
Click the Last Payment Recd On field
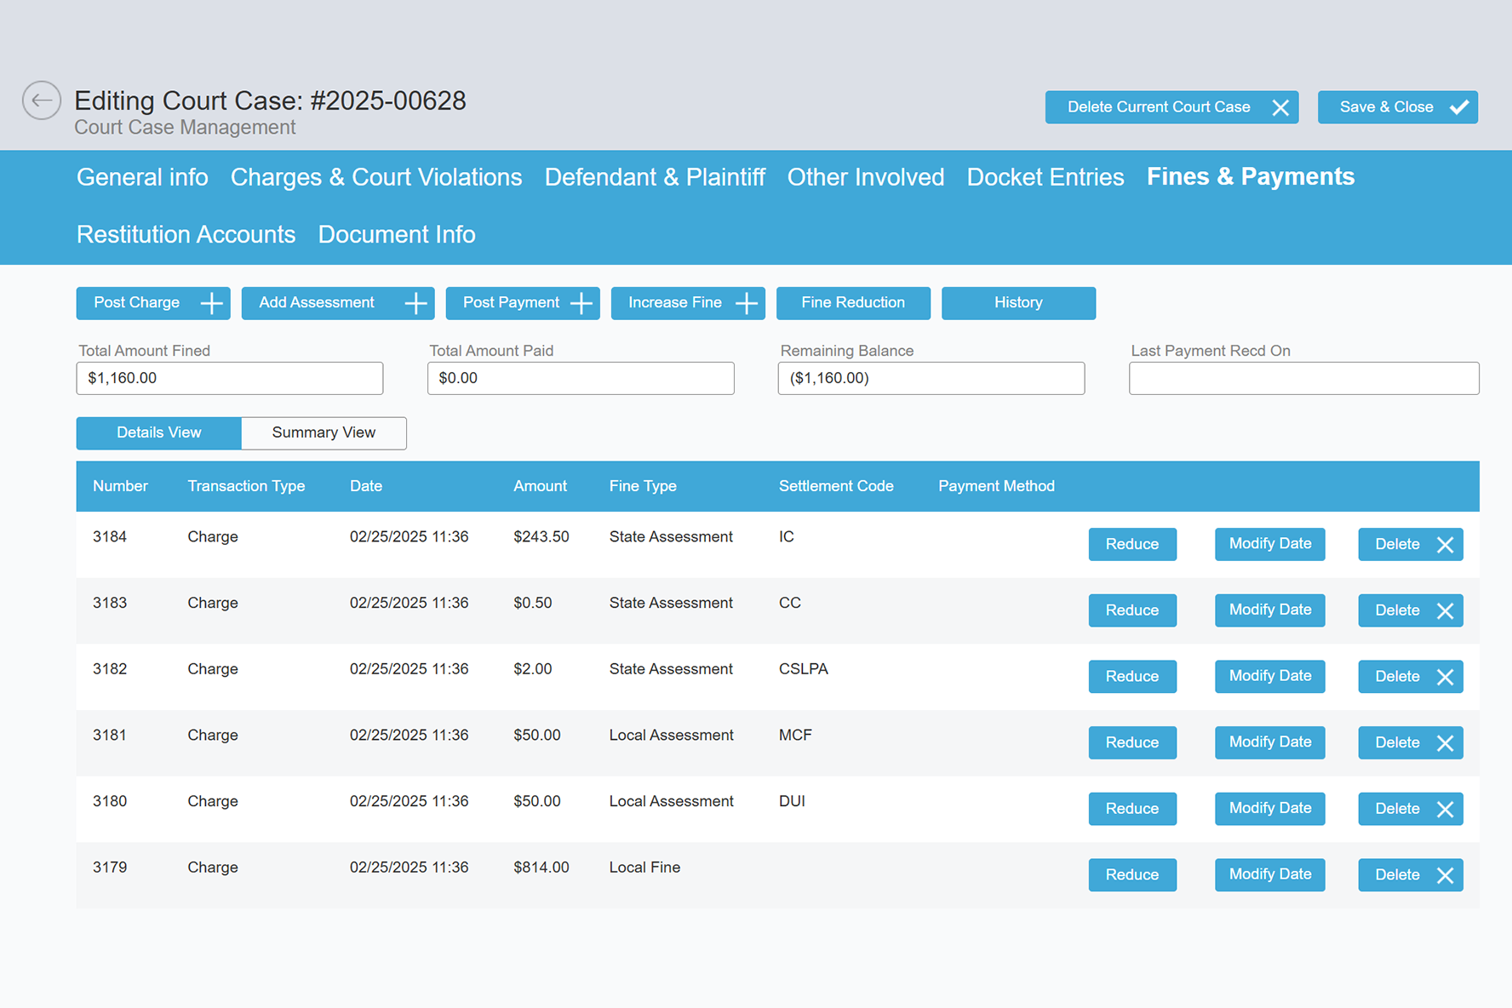pyautogui.click(x=1303, y=378)
